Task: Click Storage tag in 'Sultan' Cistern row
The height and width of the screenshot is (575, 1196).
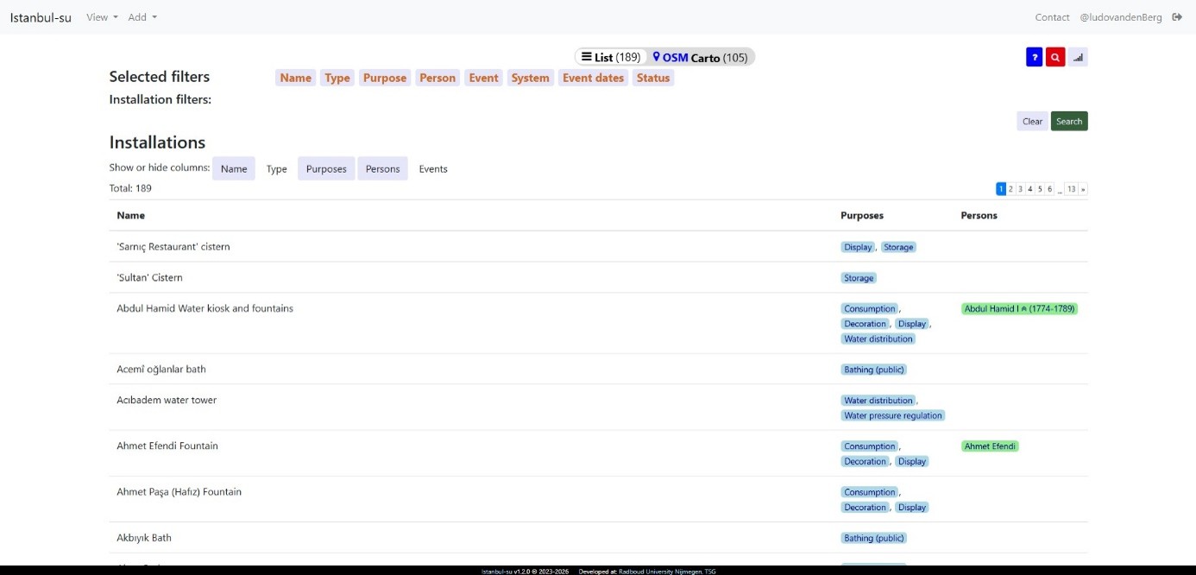Action: click(859, 278)
